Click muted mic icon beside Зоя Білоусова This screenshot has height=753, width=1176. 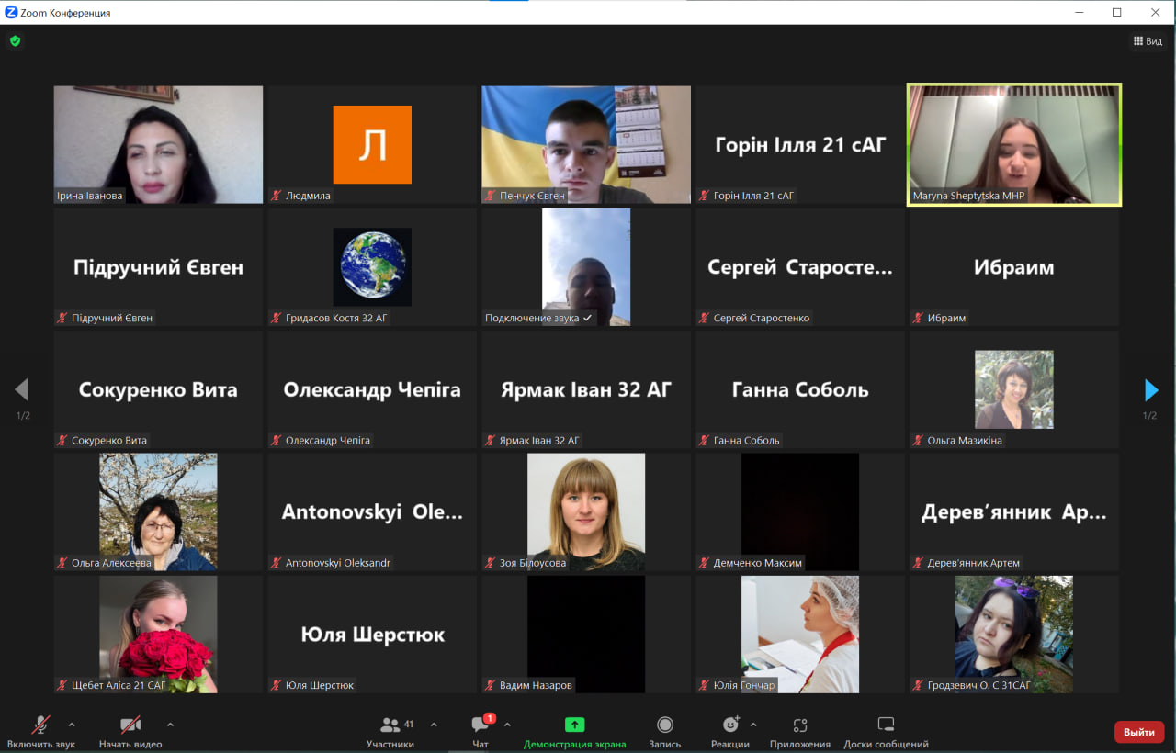491,563
